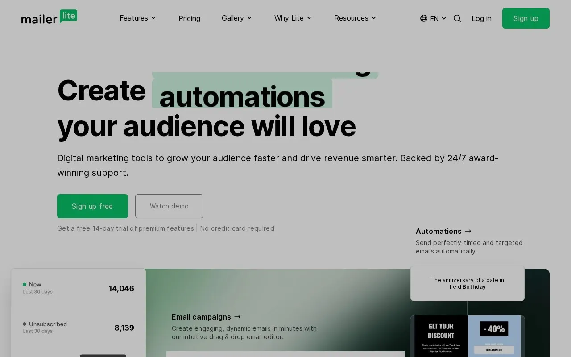The height and width of the screenshot is (357, 571).
Task: Expand the Why Lite chevron
Action: point(309,18)
